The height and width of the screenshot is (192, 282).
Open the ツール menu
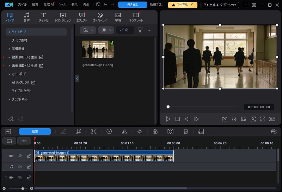click(62, 5)
